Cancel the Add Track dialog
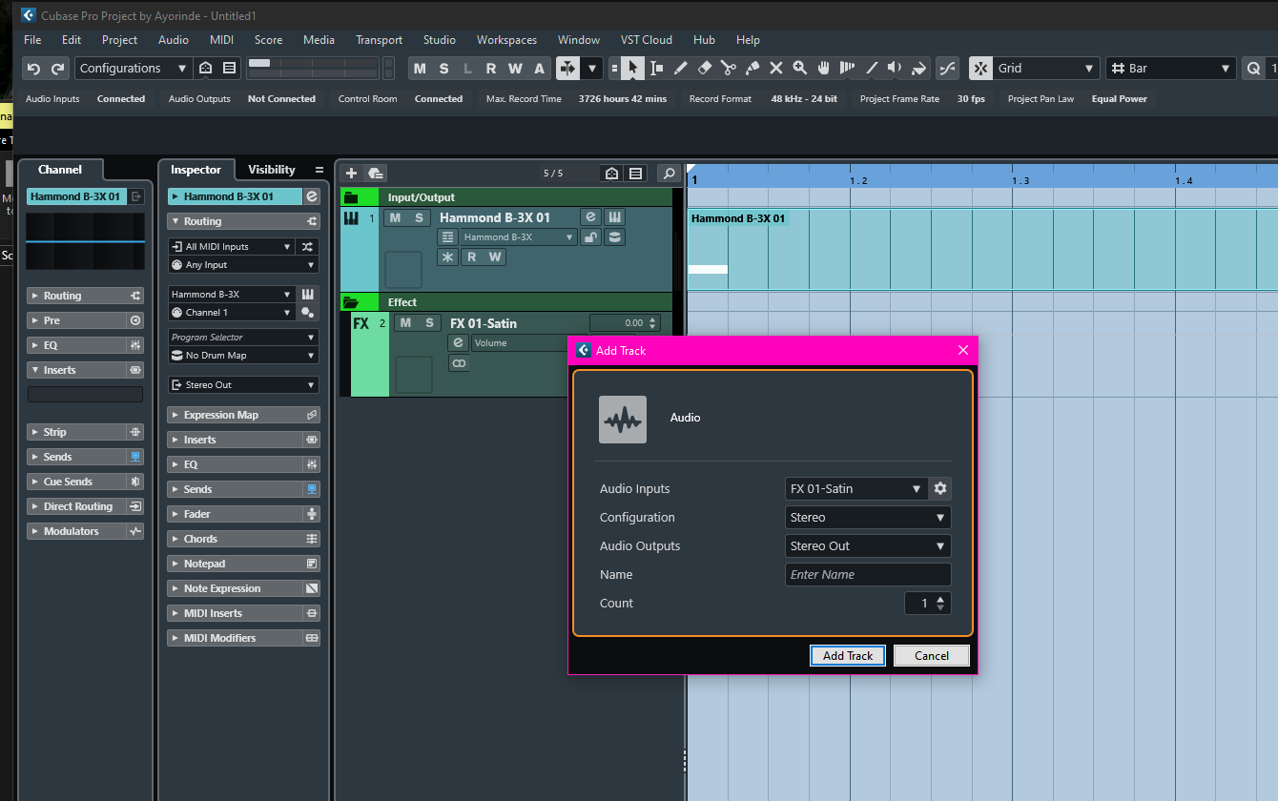Viewport: 1278px width, 801px height. pyautogui.click(x=932, y=656)
